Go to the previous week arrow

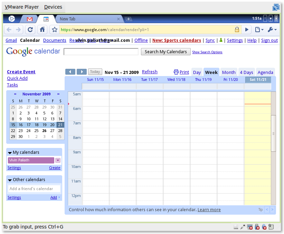point(70,72)
